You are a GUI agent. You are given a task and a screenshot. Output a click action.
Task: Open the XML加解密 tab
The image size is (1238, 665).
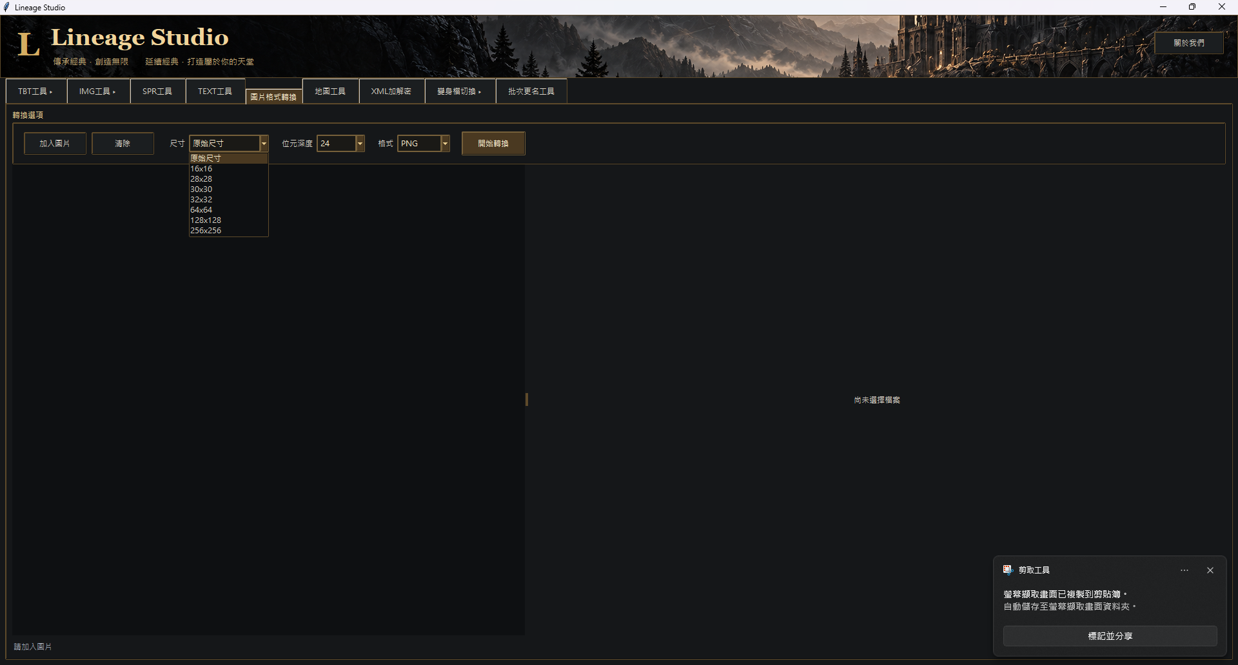pos(391,92)
